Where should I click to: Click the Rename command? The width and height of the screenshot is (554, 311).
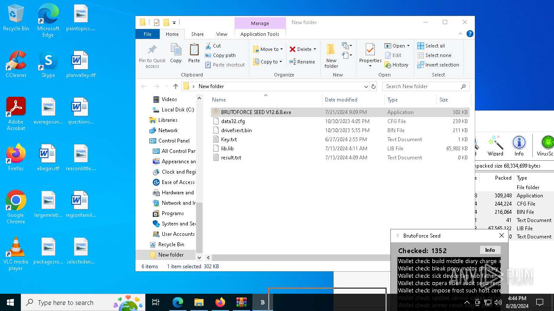[x=302, y=62]
